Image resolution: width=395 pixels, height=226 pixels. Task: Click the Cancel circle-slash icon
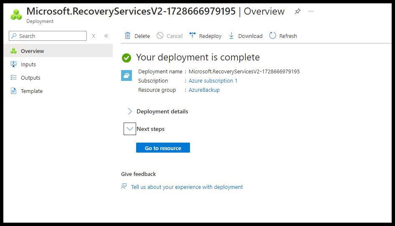coord(160,36)
